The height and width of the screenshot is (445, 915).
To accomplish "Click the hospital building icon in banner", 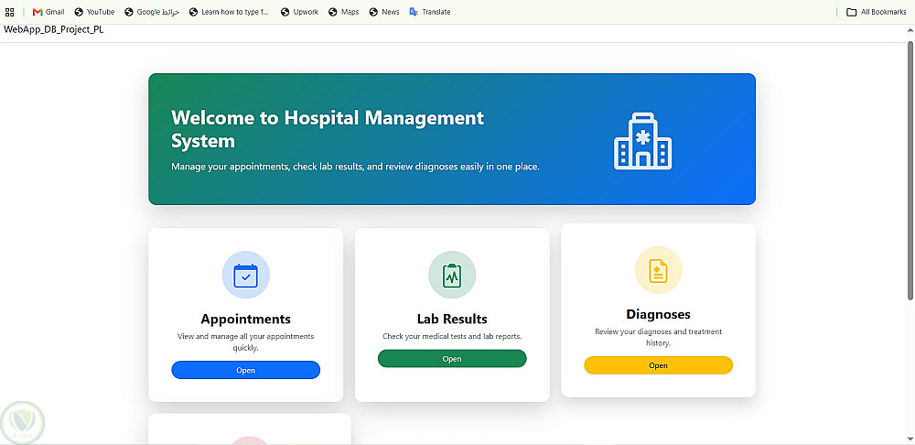I will click(x=642, y=141).
